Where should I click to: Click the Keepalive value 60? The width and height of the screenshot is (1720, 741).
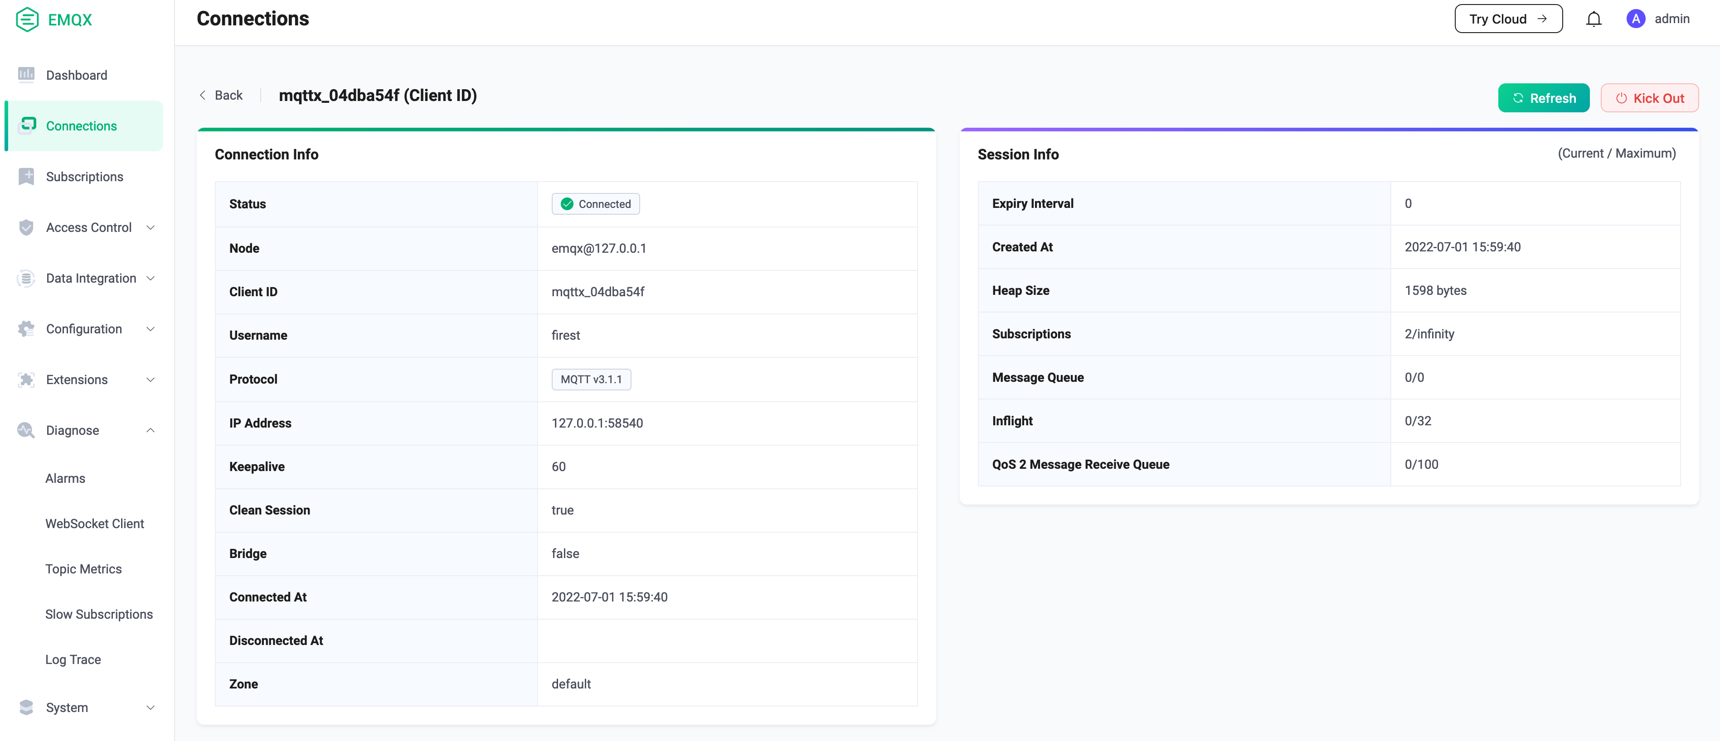pos(558,466)
